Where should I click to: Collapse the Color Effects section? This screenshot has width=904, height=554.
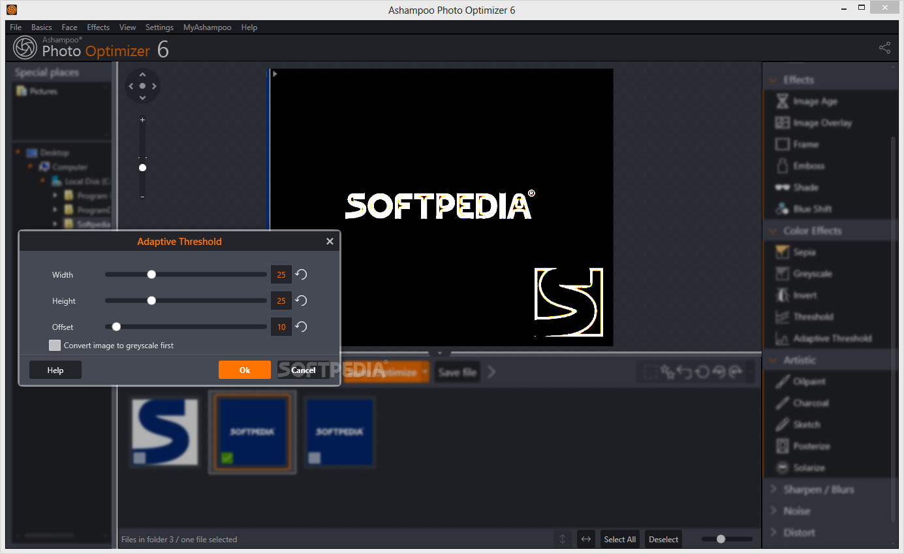[x=774, y=231]
